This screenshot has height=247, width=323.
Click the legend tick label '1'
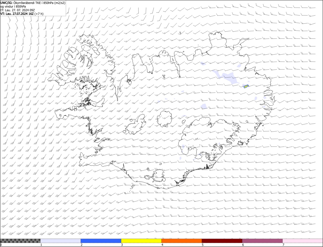[41, 245]
